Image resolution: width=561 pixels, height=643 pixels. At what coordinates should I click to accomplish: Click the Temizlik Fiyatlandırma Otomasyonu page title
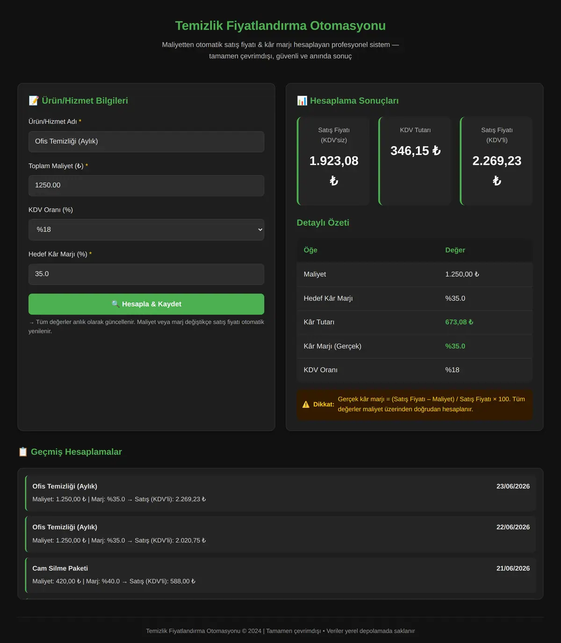tap(280, 26)
